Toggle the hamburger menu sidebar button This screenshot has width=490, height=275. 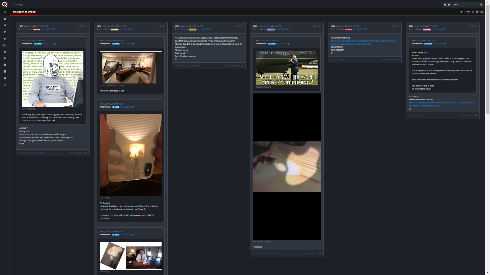click(x=5, y=12)
